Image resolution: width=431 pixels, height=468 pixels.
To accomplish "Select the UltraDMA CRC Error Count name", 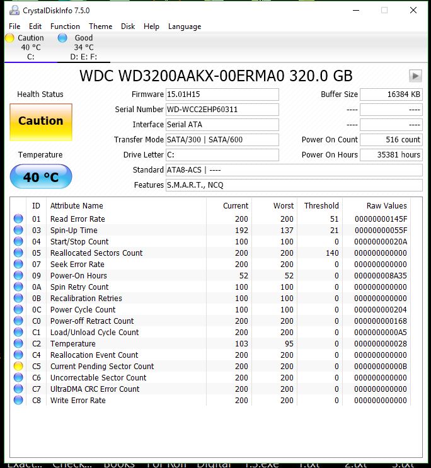I will click(95, 389).
